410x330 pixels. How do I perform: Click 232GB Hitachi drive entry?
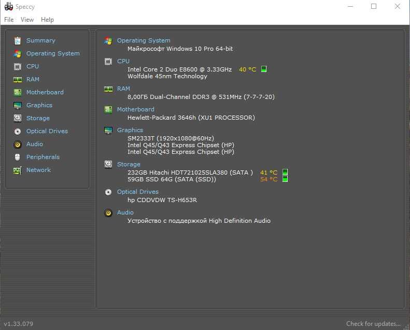190,173
